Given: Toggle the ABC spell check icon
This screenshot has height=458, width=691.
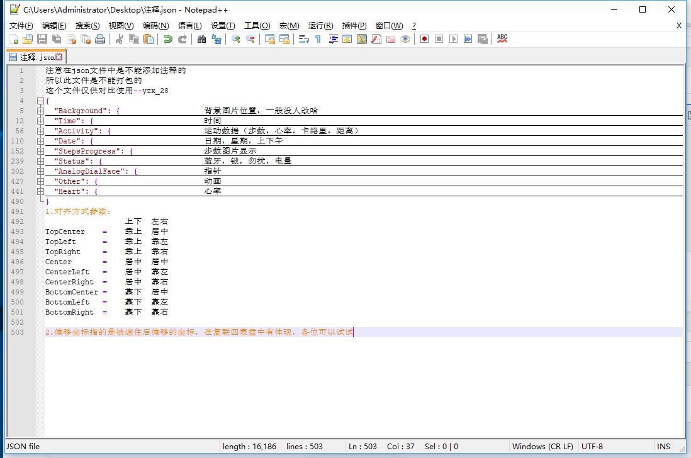Looking at the screenshot, I should click(x=502, y=39).
